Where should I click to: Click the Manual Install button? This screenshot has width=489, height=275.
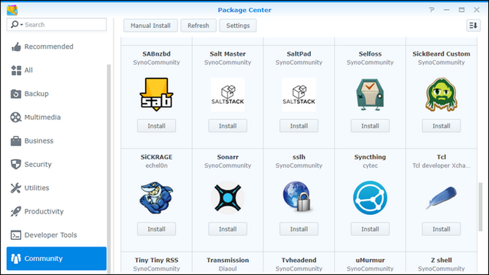[x=150, y=25]
